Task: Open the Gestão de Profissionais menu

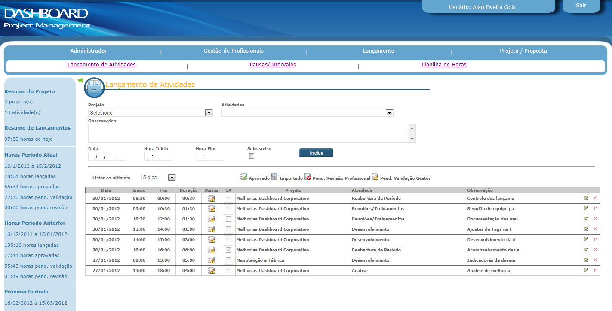Action: click(234, 51)
